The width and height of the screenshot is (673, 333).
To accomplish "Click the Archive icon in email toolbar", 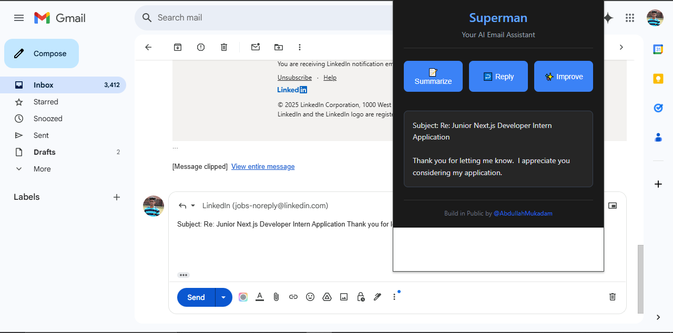I will point(178,47).
